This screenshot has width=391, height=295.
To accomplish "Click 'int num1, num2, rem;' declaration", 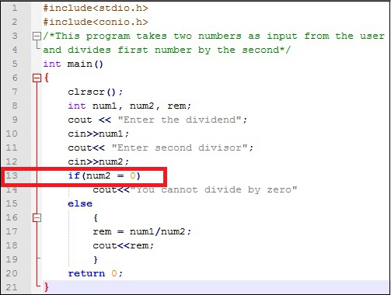I will tap(130, 106).
